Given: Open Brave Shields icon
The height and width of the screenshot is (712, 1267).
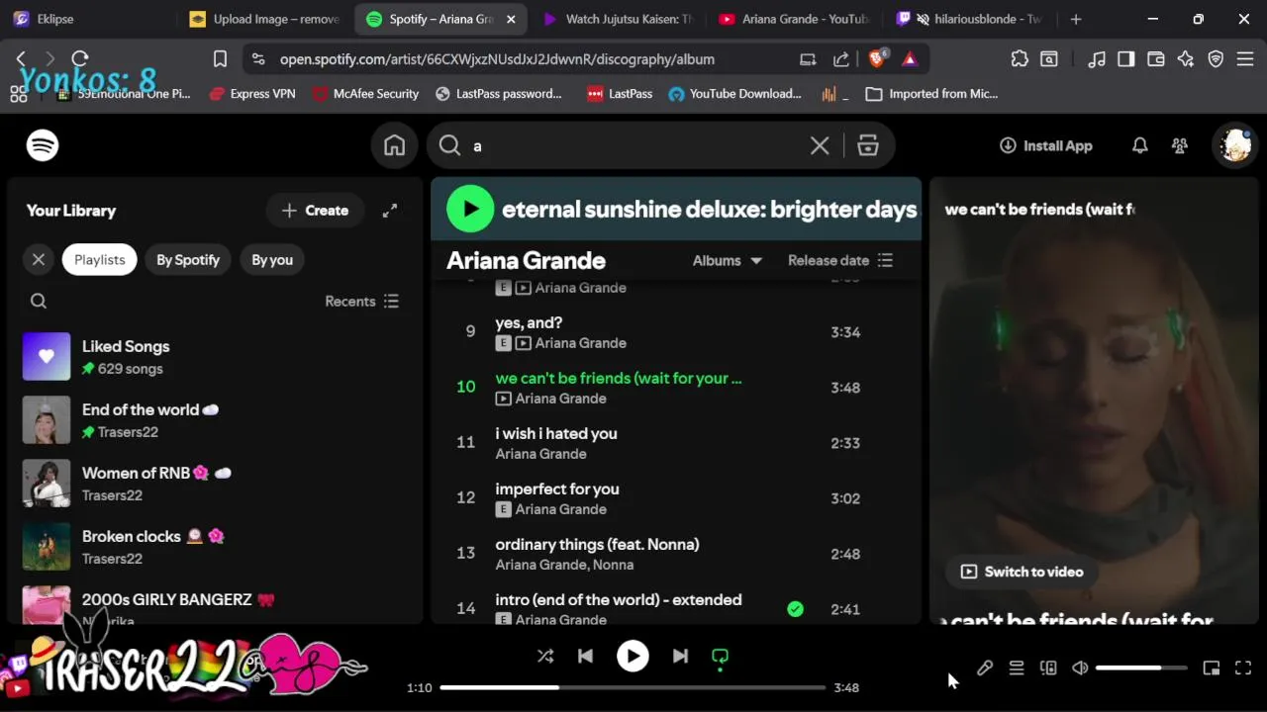Looking at the screenshot, I should tap(878, 58).
